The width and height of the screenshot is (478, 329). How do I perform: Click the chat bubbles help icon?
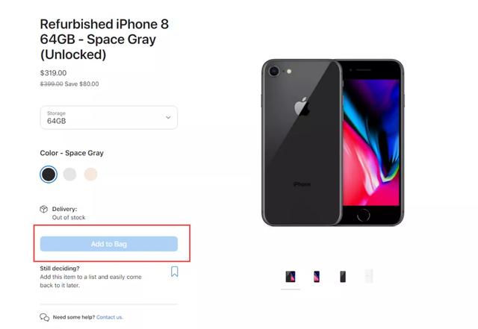point(45,317)
